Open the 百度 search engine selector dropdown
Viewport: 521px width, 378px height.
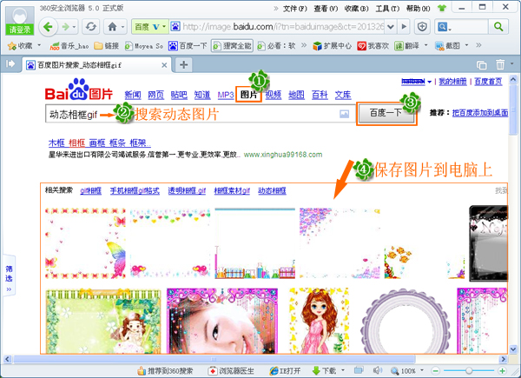coord(163,27)
